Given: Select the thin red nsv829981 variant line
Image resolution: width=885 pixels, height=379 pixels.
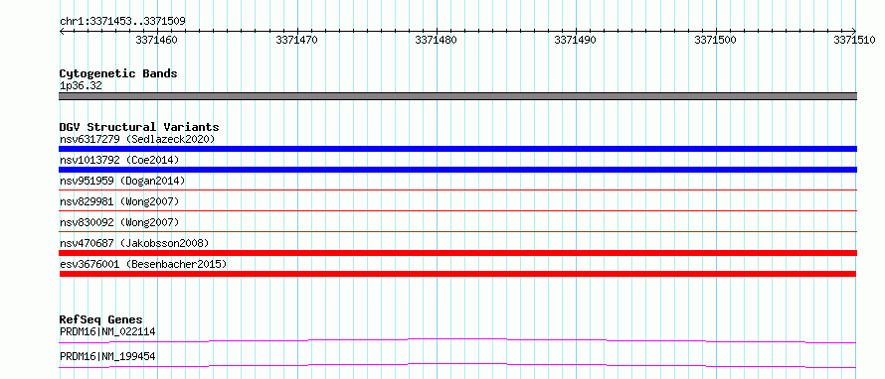Looking at the screenshot, I should point(457,211).
